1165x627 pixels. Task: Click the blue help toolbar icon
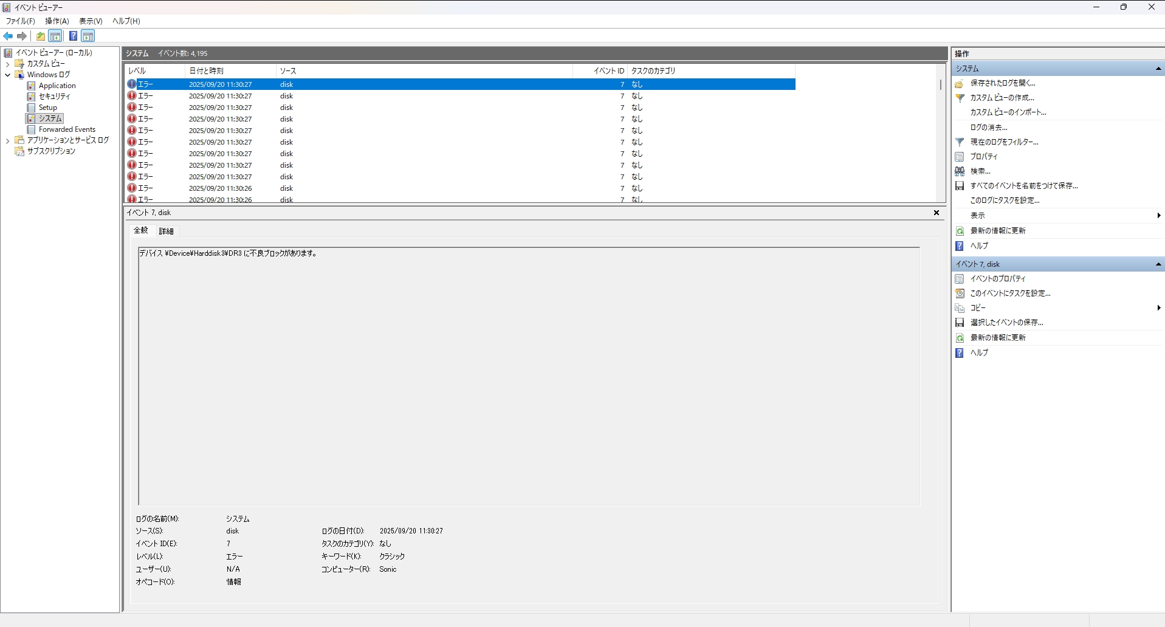(73, 36)
